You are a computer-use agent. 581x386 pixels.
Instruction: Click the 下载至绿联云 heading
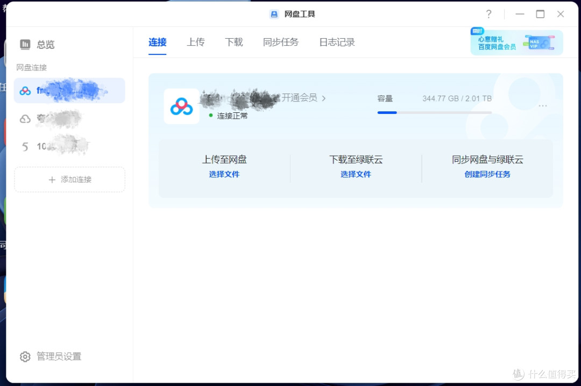point(356,160)
